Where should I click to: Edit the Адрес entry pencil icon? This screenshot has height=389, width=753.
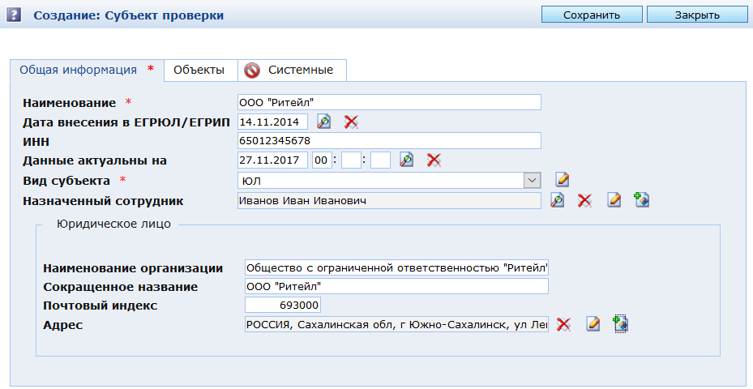coord(593,324)
